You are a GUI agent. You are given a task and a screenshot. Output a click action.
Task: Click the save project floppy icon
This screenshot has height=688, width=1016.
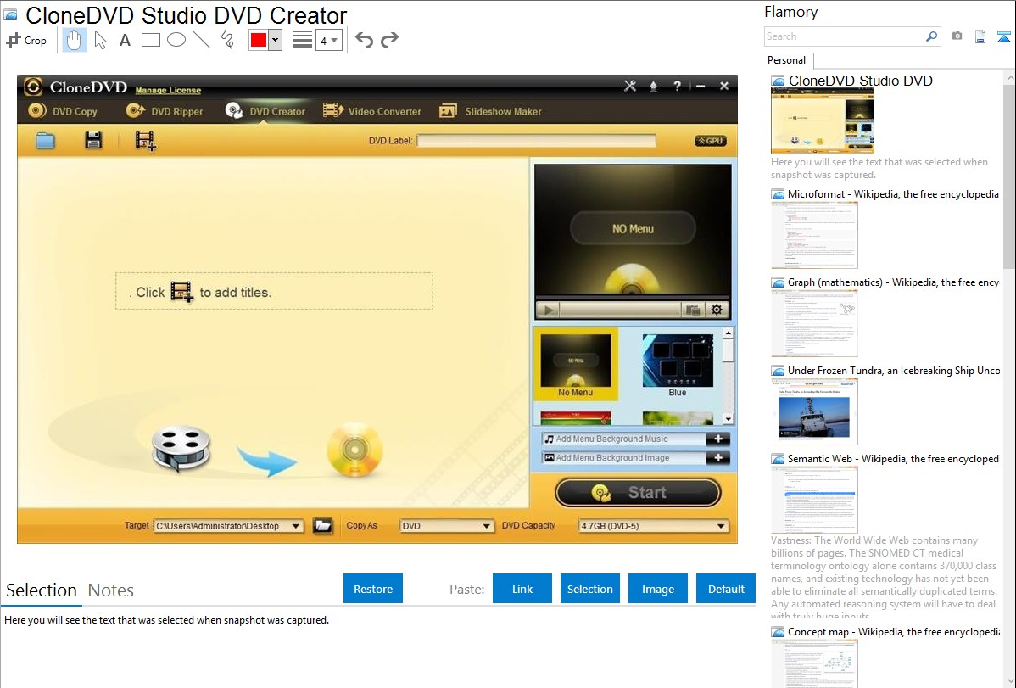tap(93, 140)
